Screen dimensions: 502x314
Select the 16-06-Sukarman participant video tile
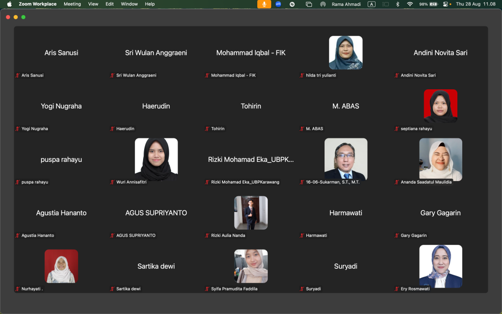click(x=346, y=159)
